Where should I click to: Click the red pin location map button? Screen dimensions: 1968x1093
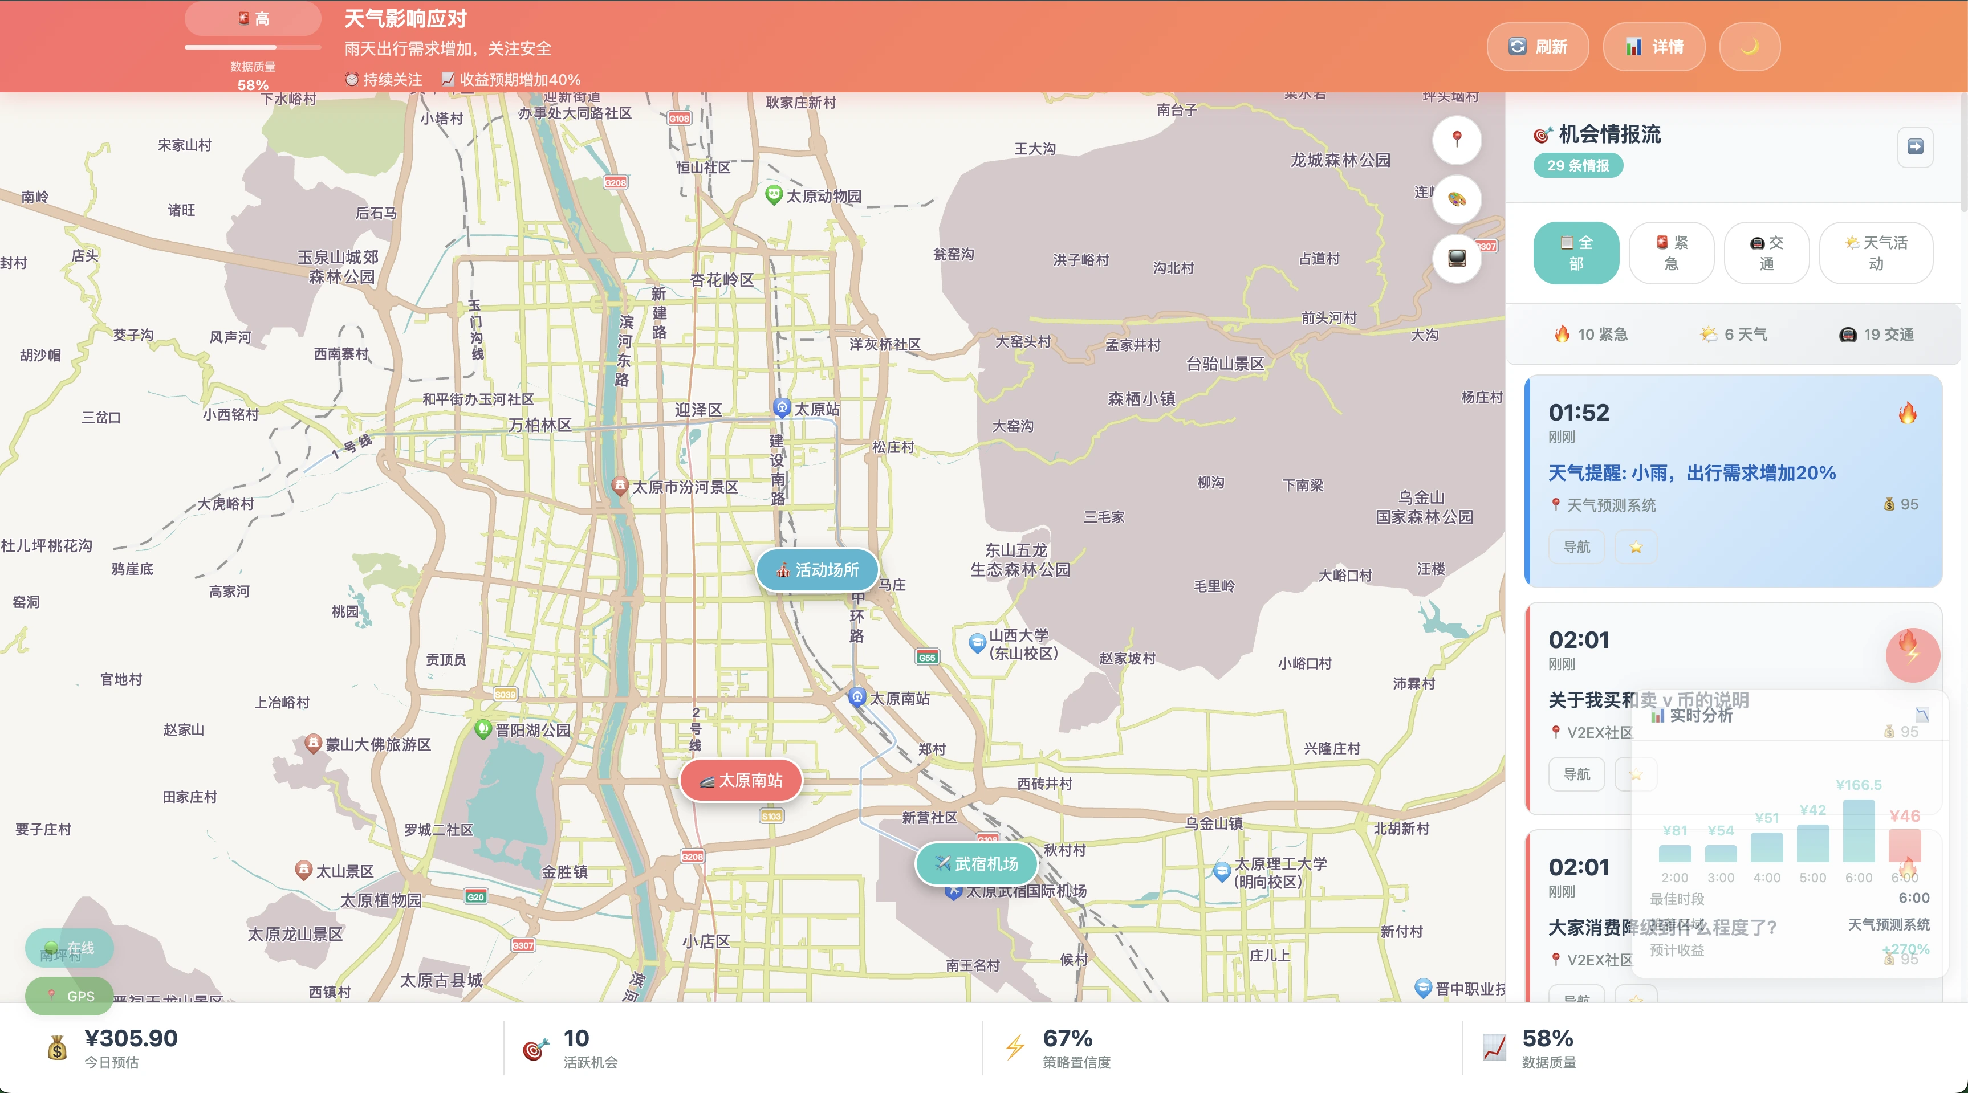1457,139
